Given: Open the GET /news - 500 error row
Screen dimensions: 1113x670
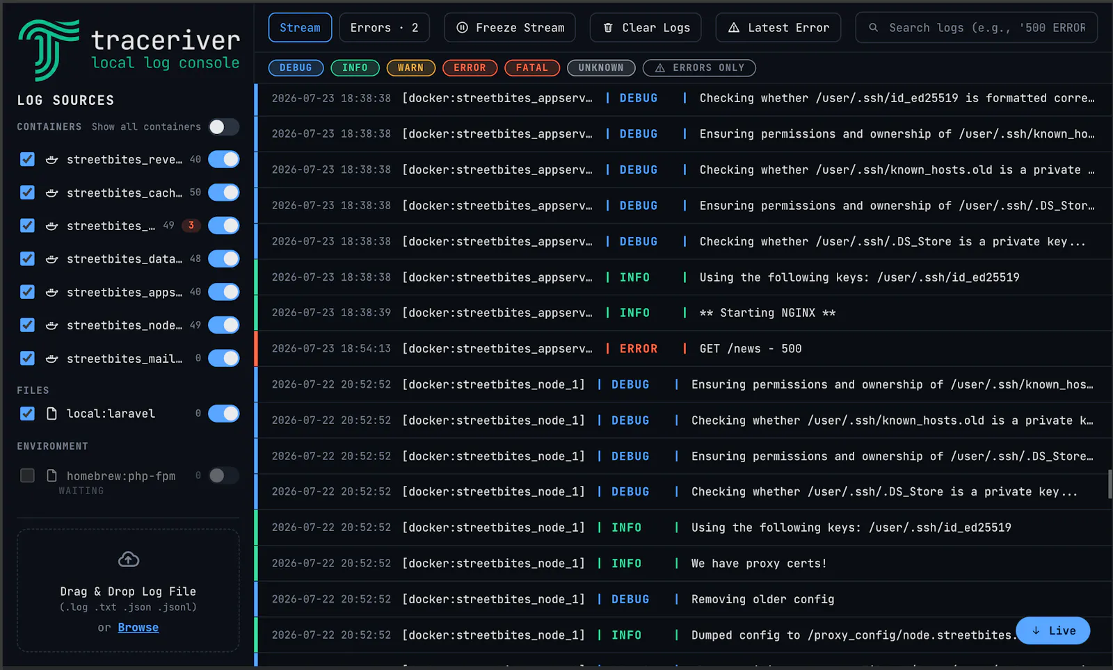Looking at the screenshot, I should tap(684, 349).
